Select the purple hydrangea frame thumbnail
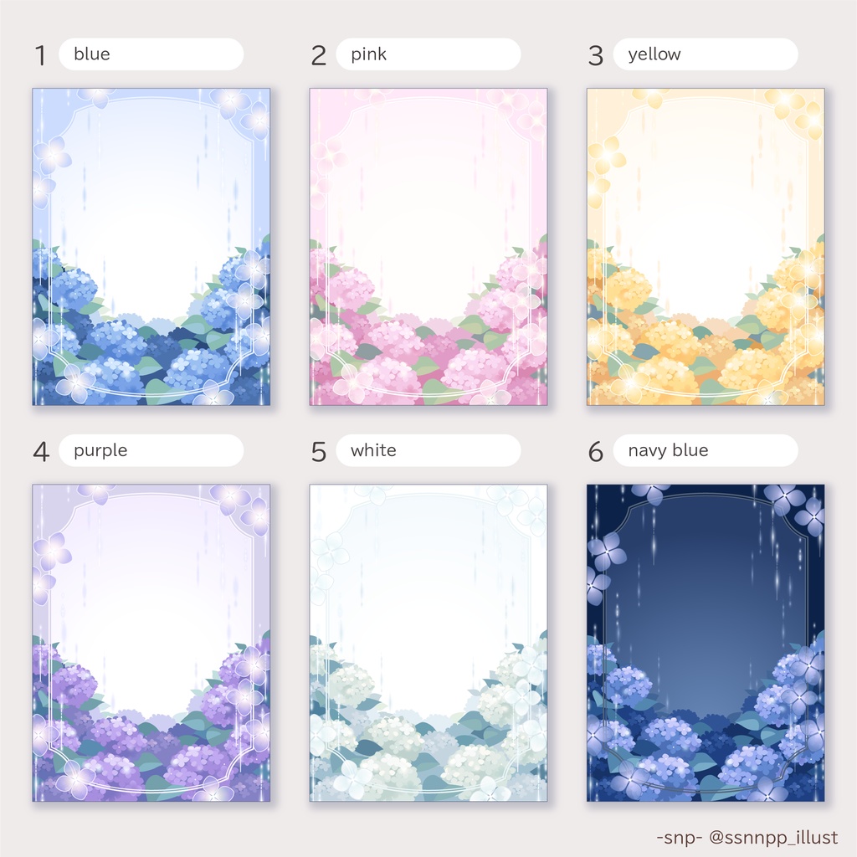This screenshot has width=857, height=857. click(151, 643)
